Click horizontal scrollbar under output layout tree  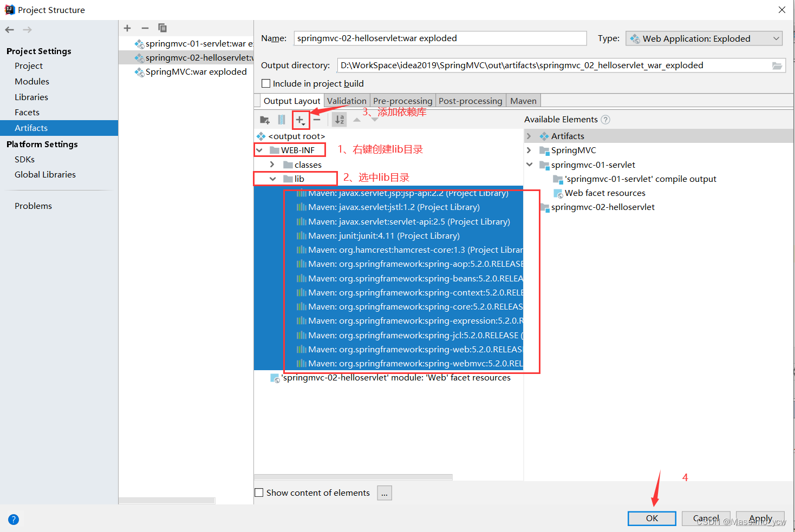coord(353,477)
